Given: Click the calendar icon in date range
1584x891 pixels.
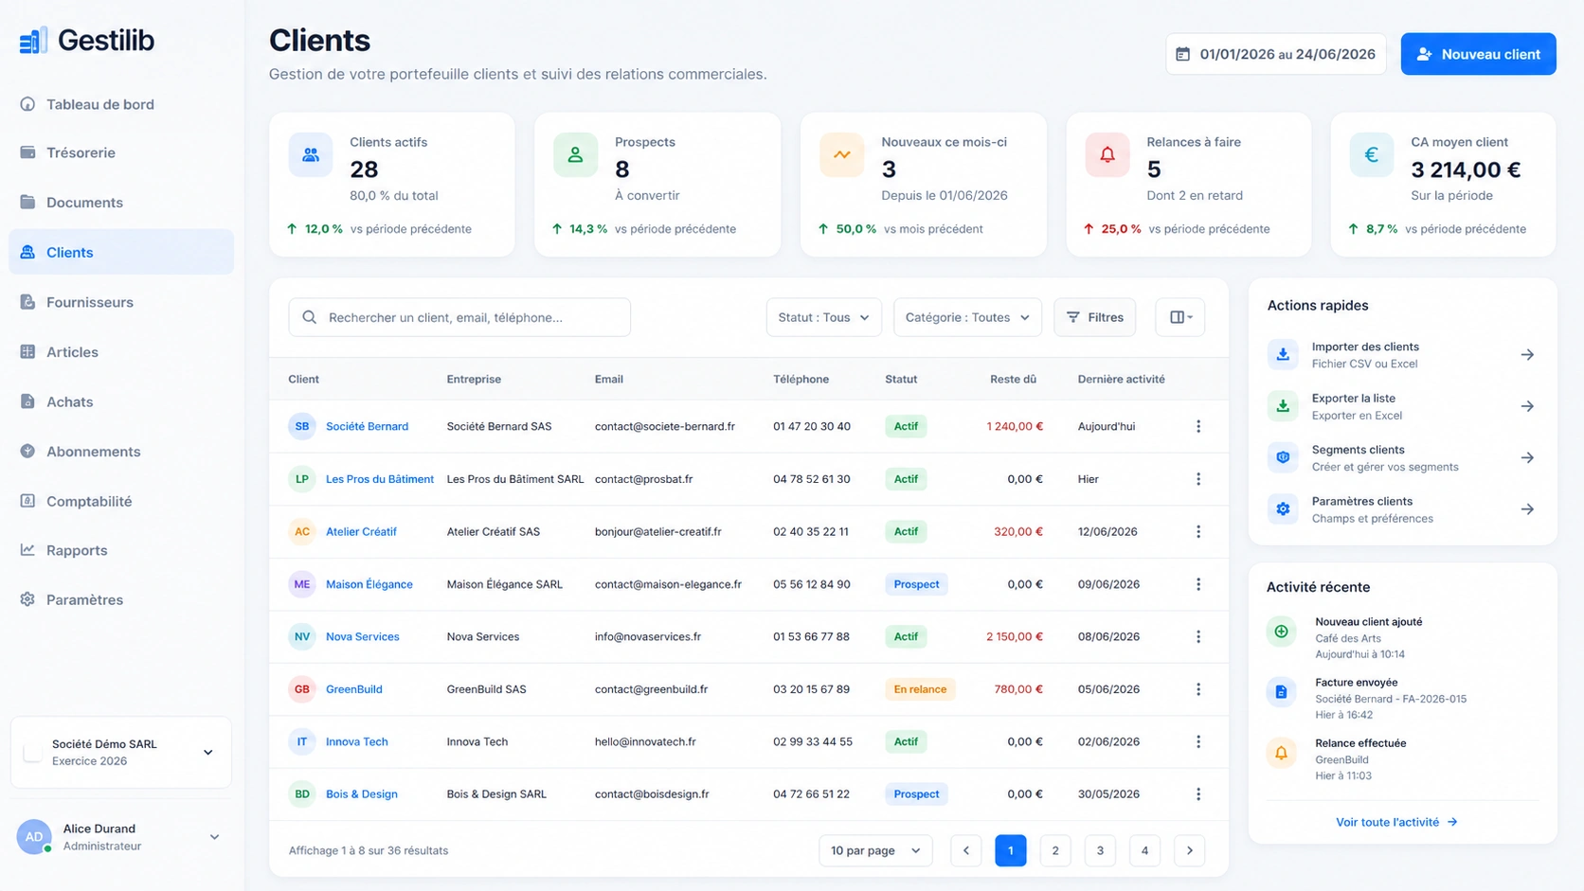Looking at the screenshot, I should (1183, 54).
